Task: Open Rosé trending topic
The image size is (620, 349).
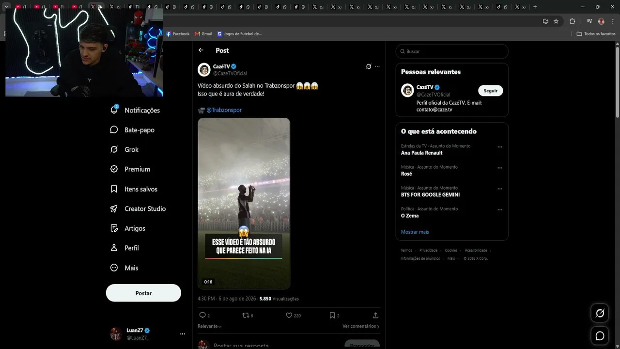Action: coord(406,174)
